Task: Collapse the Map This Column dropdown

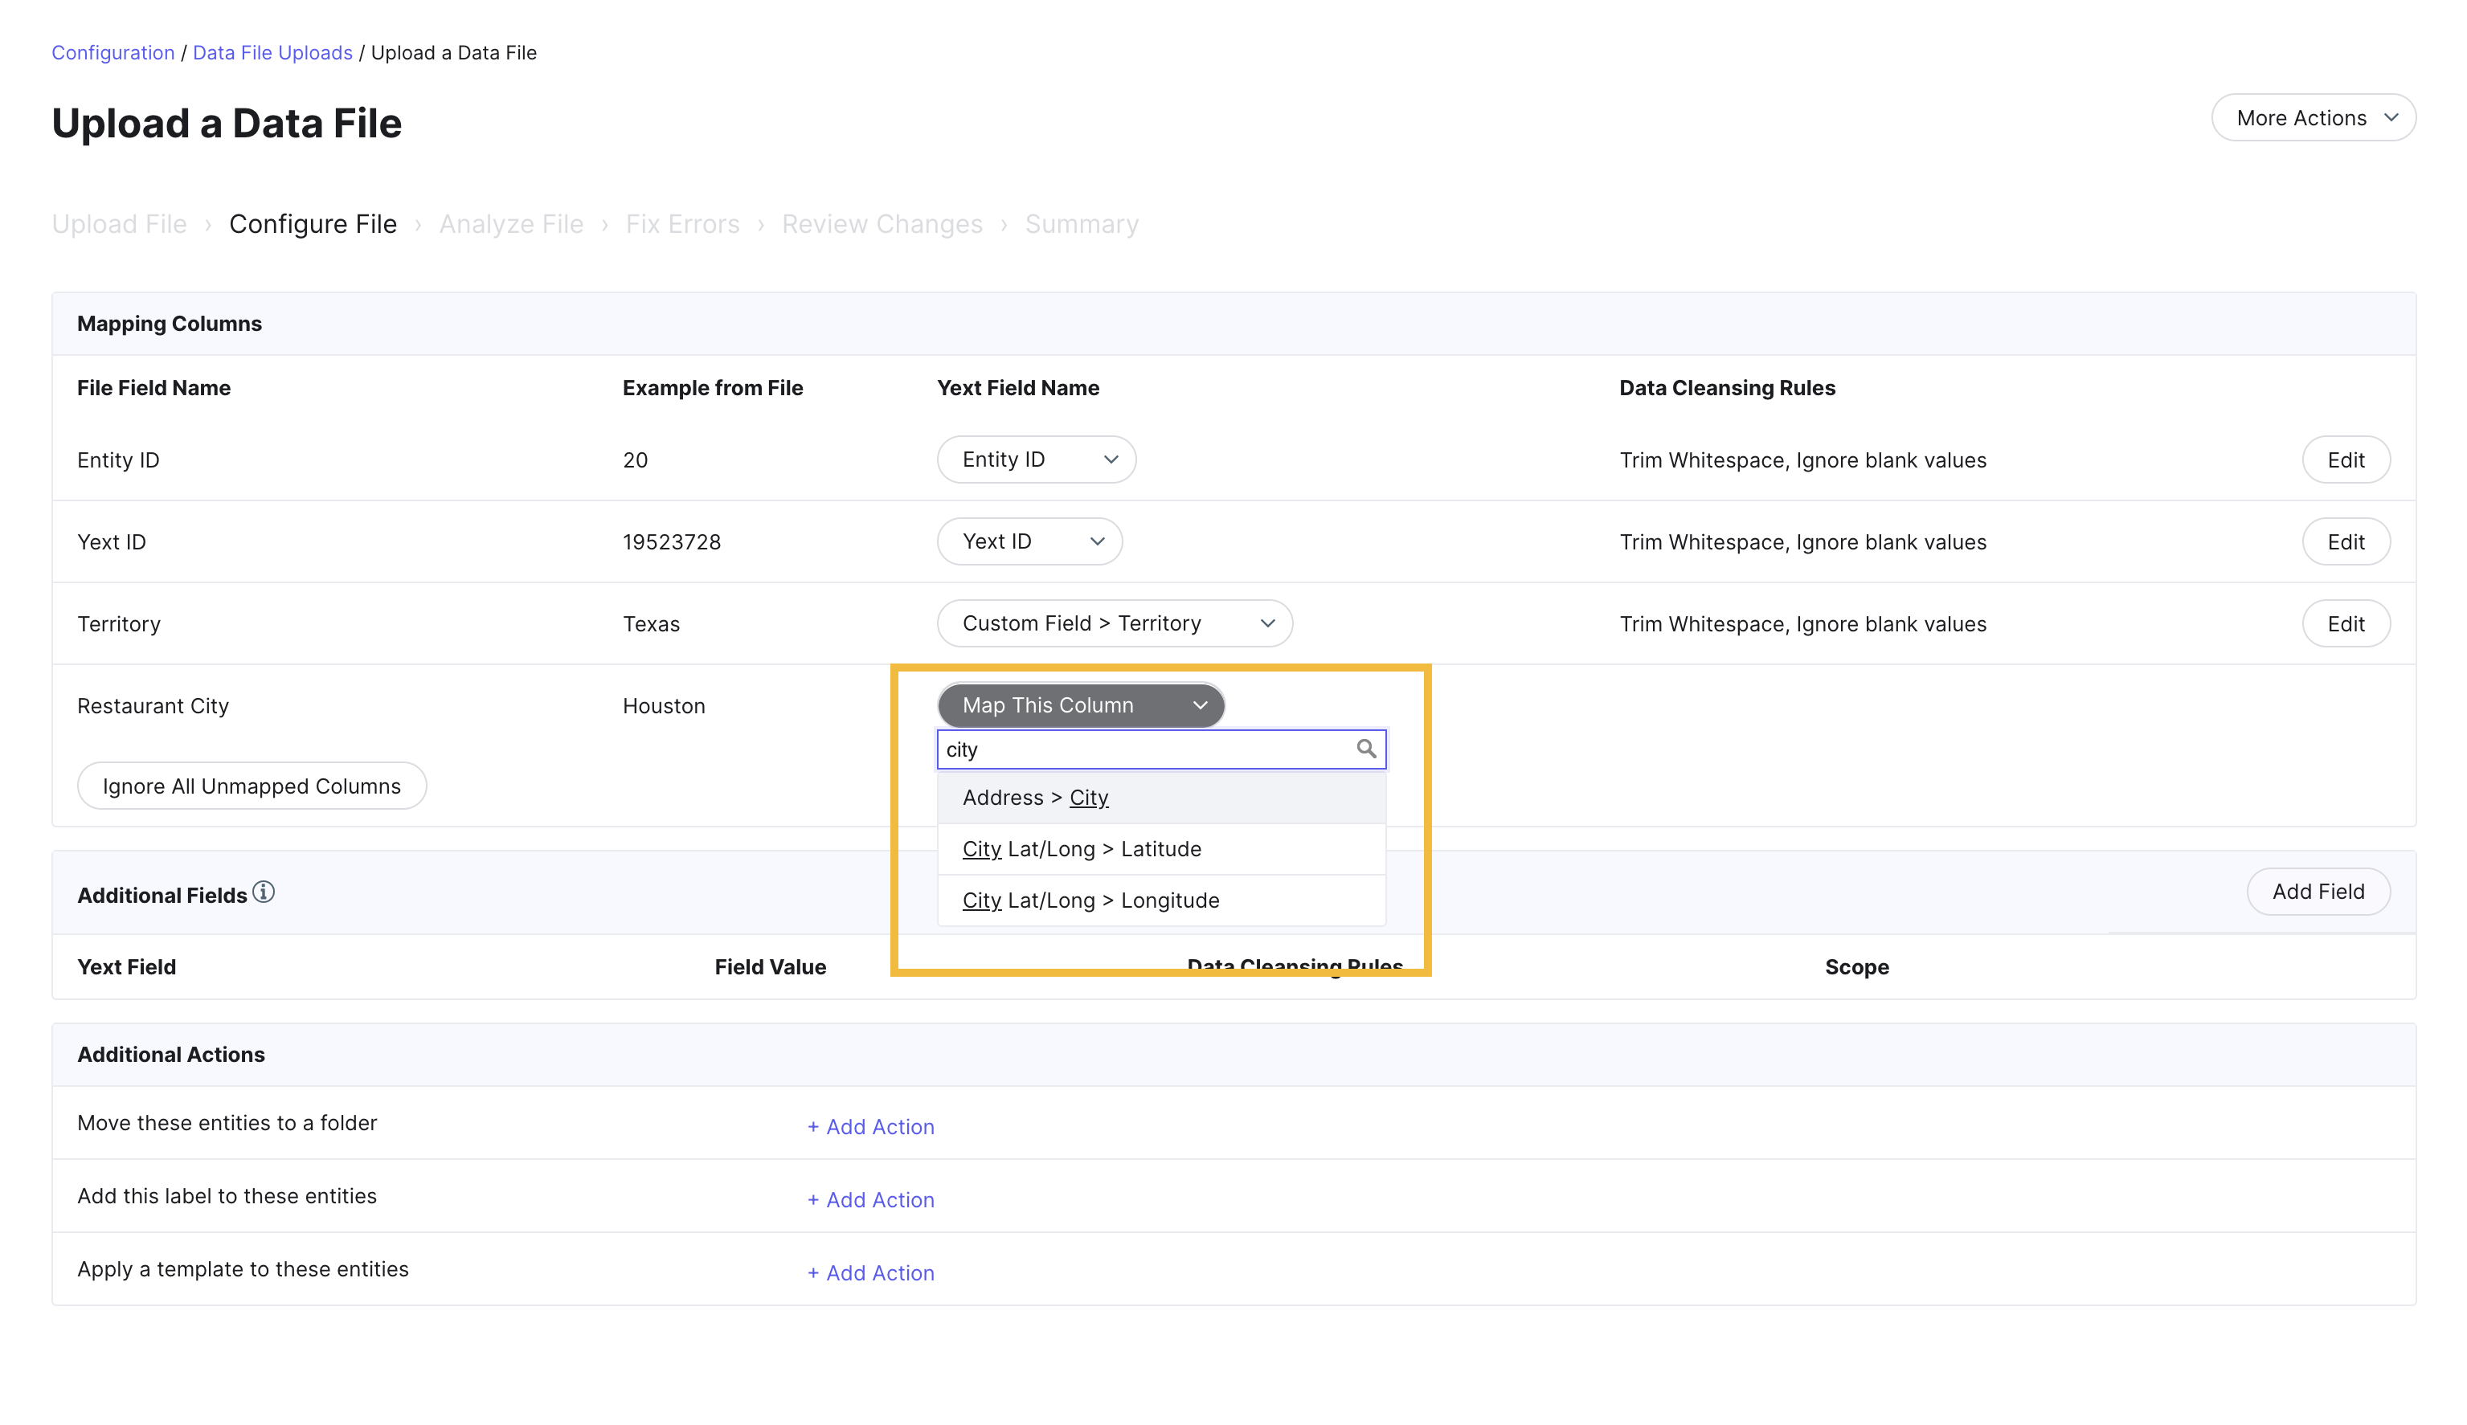Action: [x=1081, y=704]
